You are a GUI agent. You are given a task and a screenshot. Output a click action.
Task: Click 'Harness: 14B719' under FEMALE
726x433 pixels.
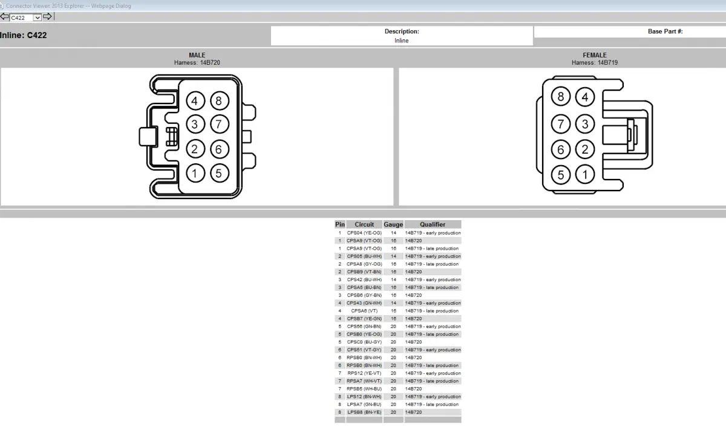(x=595, y=62)
